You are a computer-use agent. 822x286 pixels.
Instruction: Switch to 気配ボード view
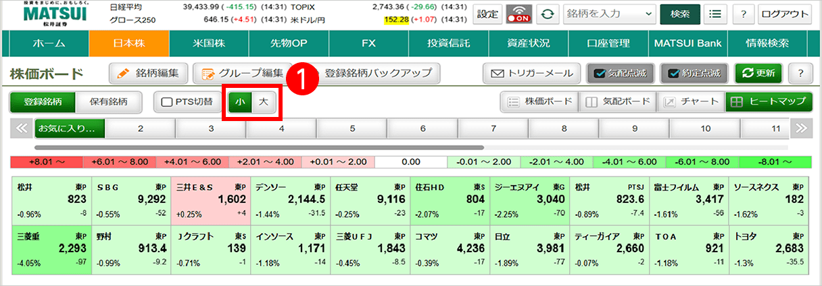[x=616, y=102]
